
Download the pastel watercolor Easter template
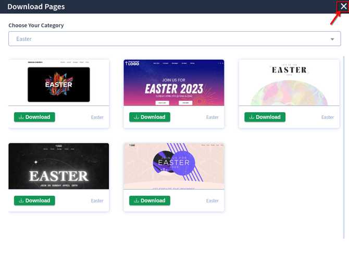(265, 117)
